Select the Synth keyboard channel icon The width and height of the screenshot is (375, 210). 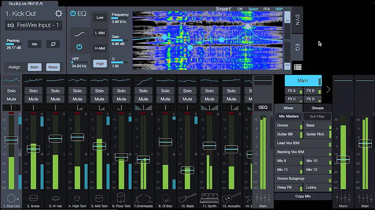pyautogui.click(x=209, y=198)
